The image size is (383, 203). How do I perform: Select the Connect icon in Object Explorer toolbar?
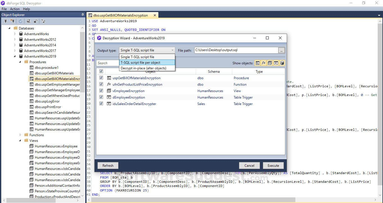pyautogui.click(x=5, y=21)
